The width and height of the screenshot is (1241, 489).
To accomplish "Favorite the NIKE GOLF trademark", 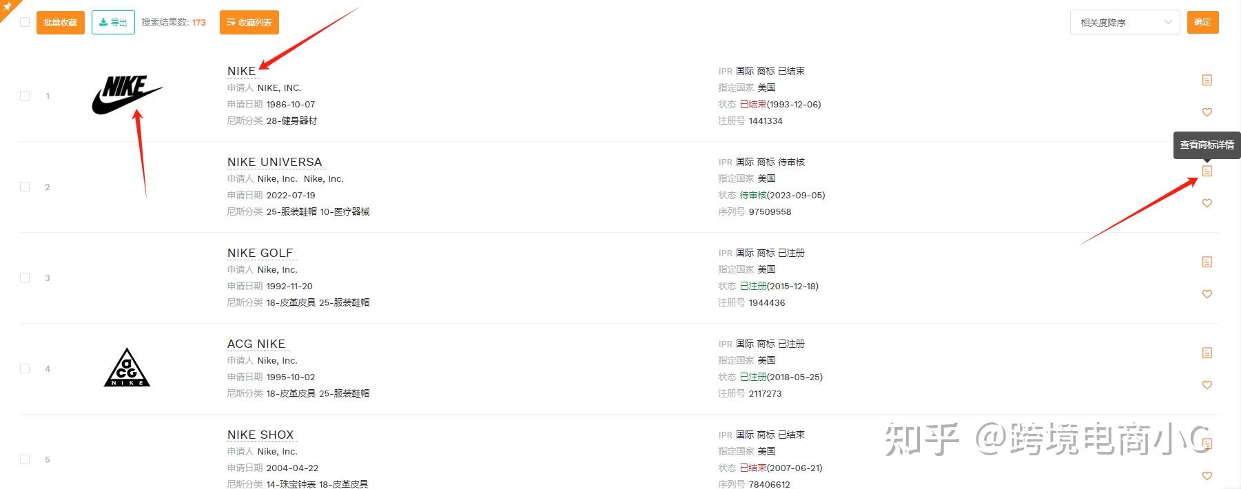I will coord(1207,294).
